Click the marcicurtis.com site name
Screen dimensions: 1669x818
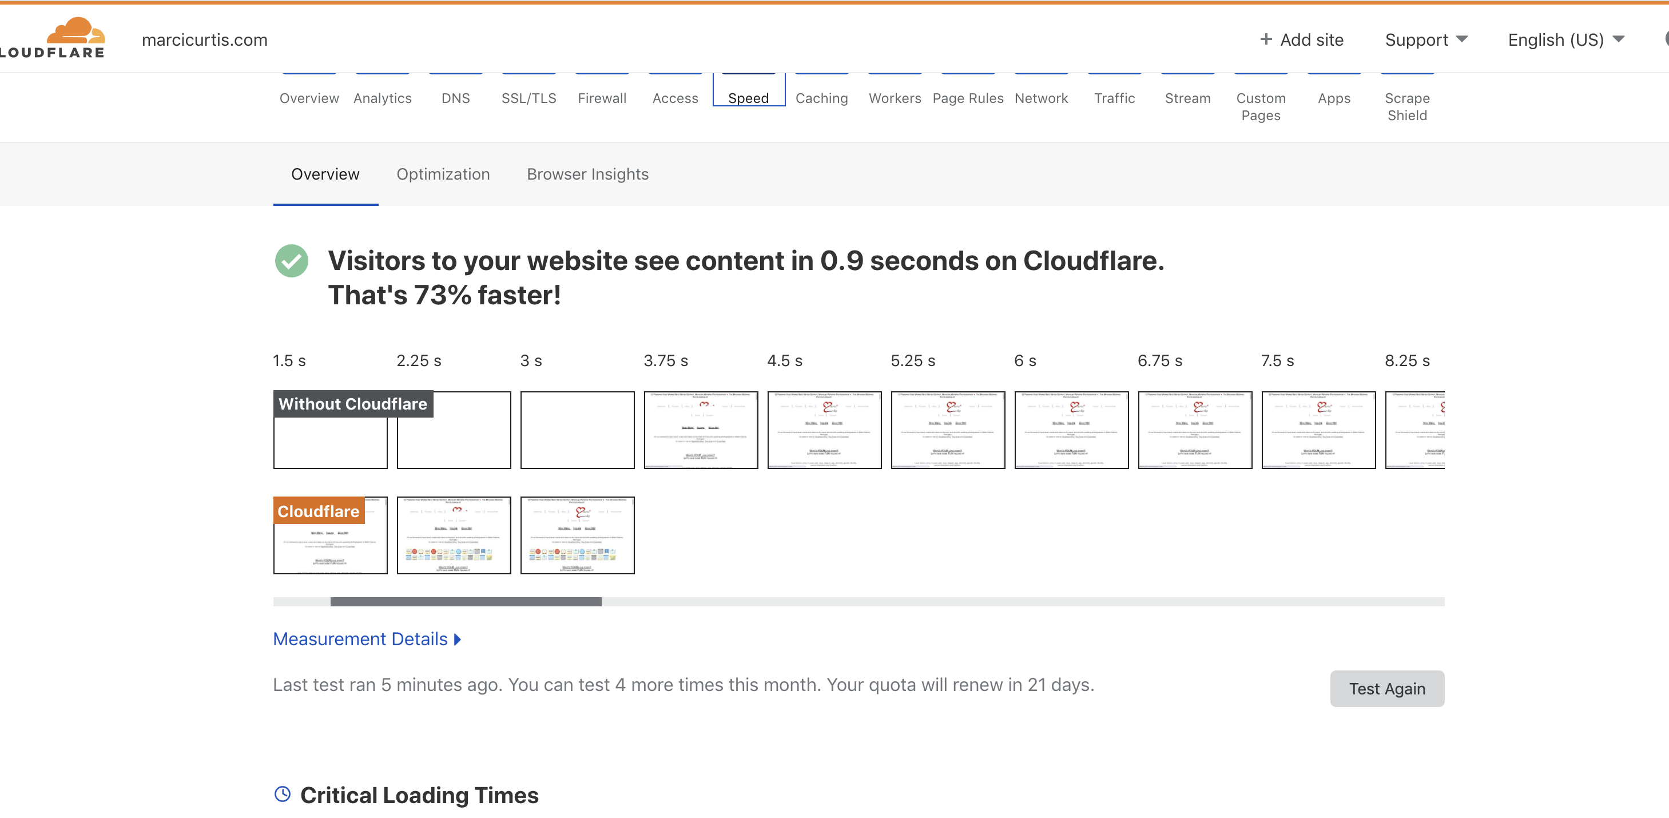click(205, 40)
